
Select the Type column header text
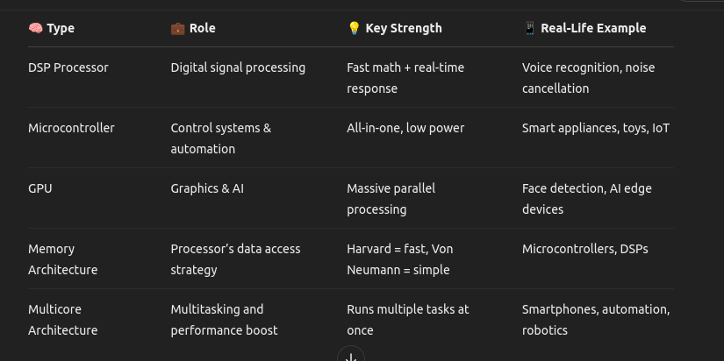(x=61, y=28)
